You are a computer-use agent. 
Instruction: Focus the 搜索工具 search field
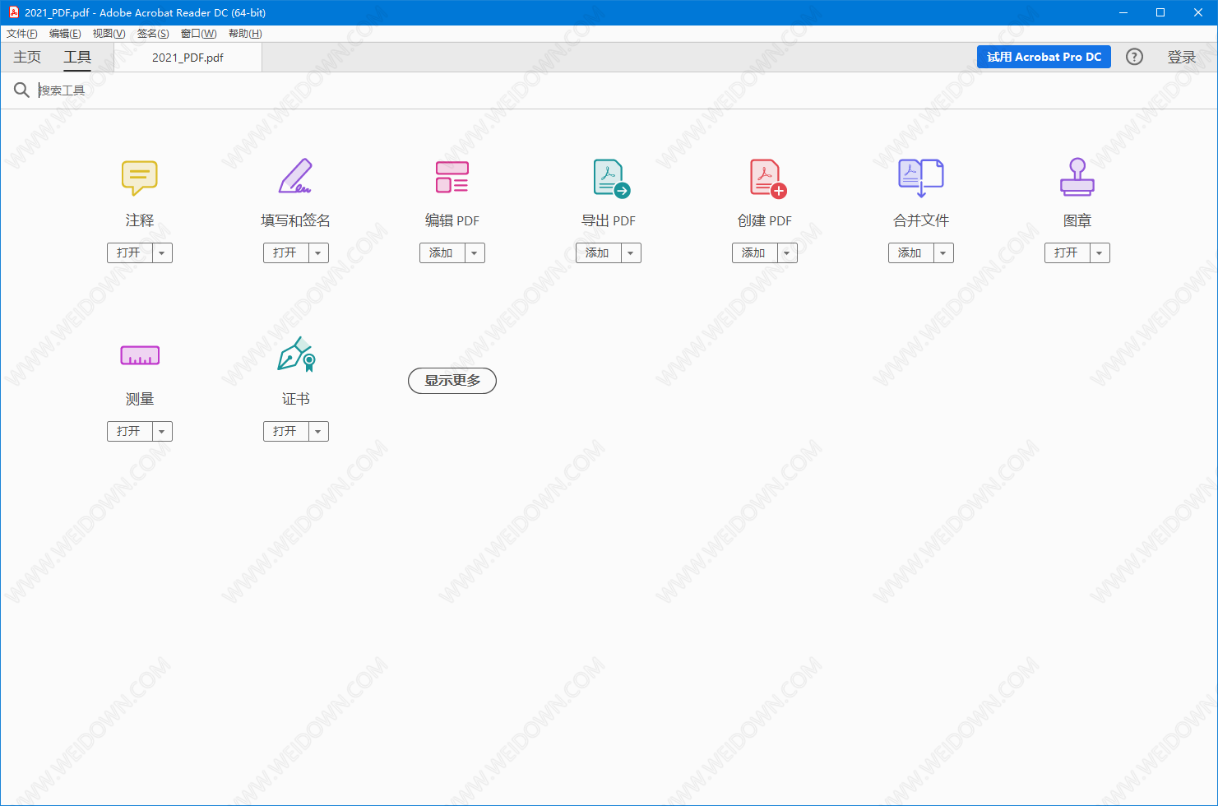tap(625, 90)
